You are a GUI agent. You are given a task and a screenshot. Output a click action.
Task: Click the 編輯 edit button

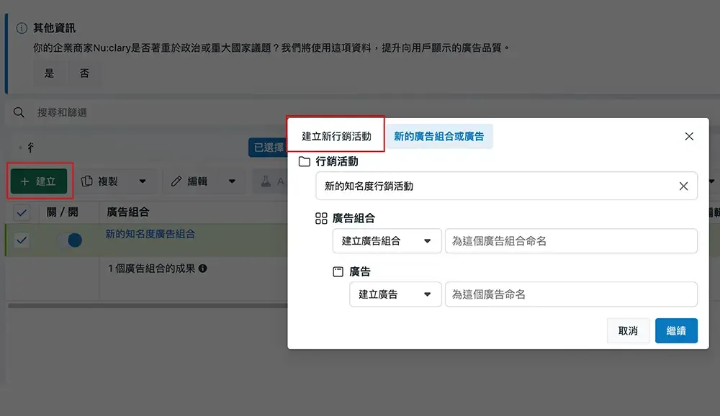tap(190, 181)
